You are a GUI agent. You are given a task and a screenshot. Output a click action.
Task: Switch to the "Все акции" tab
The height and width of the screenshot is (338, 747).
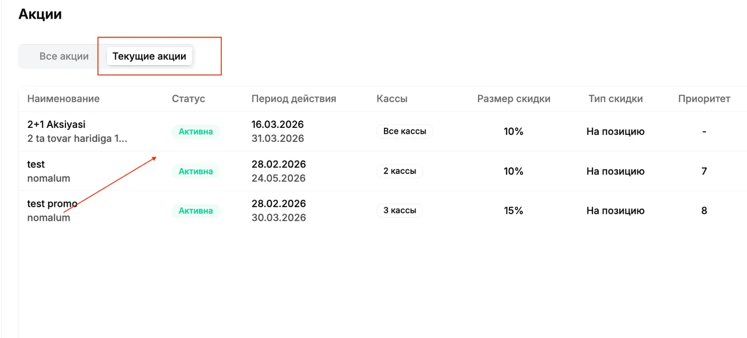pos(64,57)
